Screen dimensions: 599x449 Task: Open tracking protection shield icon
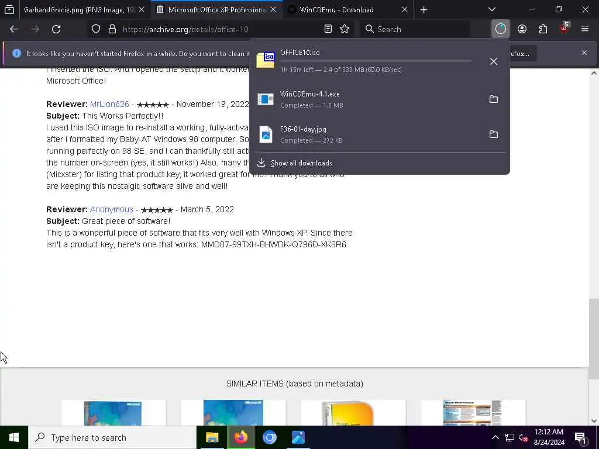[x=96, y=29]
